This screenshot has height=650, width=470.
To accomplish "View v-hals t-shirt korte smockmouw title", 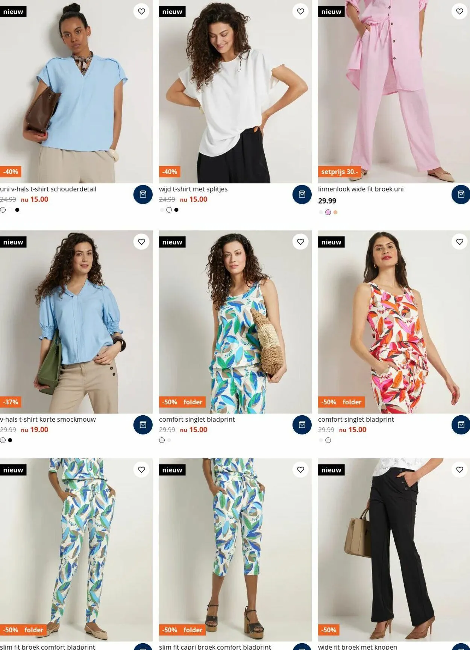I will click(48, 419).
